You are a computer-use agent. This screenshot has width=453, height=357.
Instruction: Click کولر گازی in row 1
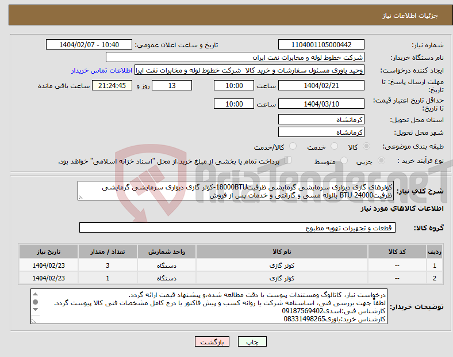[x=282, y=265]
